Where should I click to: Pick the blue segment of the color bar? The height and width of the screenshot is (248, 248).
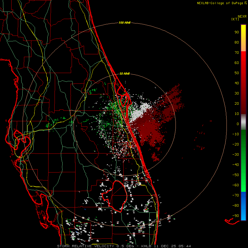tap(243, 206)
